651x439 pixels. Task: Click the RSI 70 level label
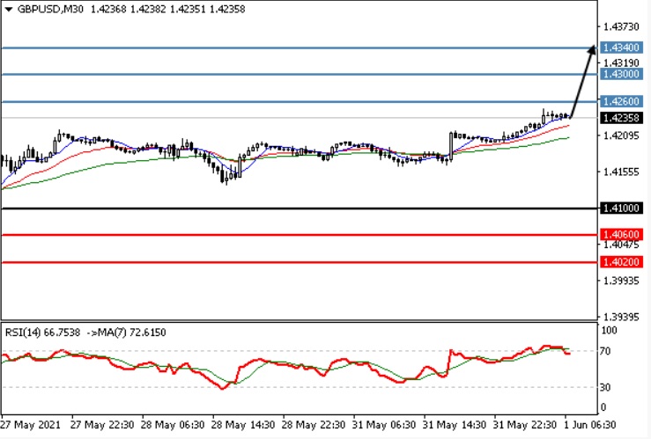coord(605,352)
